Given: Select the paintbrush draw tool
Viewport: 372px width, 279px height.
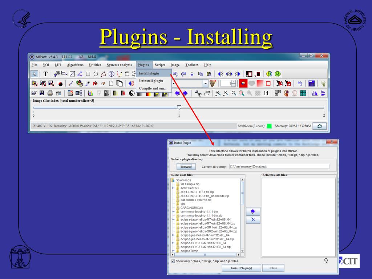Looking at the screenshot, I should tap(71, 84).
